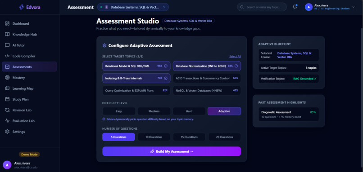363x172 pixels.
Task: Click the alex.rivera@cs.edu email text
Action: click(26, 168)
